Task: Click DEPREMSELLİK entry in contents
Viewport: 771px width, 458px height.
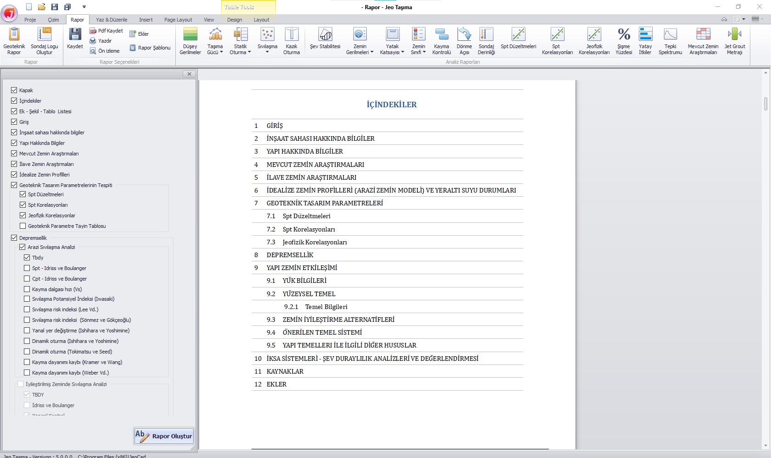Action: [x=290, y=255]
